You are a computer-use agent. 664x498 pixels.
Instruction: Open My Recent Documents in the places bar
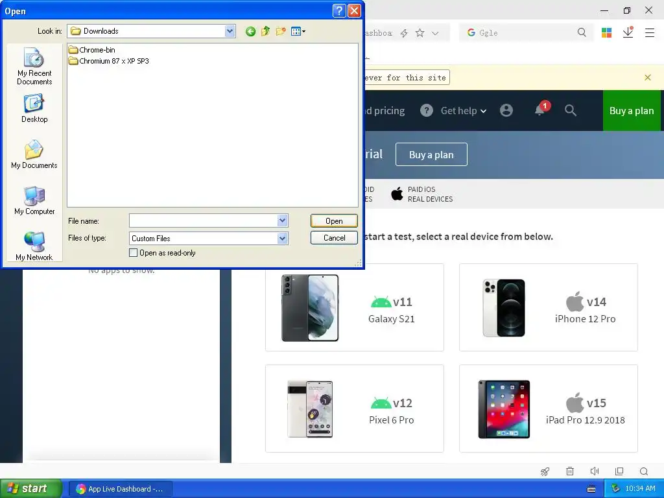[34, 67]
